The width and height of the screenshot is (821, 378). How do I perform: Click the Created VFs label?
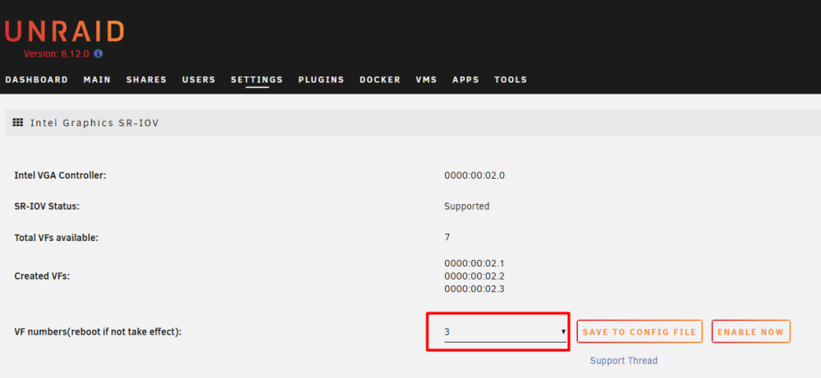42,276
